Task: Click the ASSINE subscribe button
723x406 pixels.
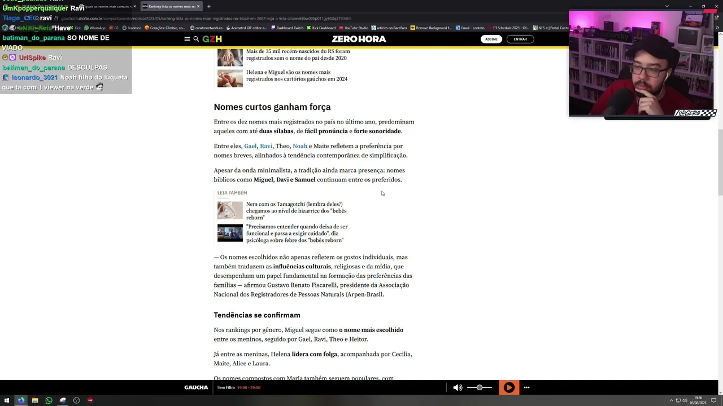Action: [x=491, y=39]
